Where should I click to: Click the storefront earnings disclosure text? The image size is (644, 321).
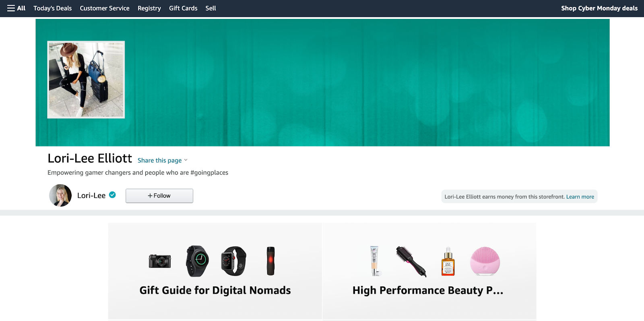(x=505, y=197)
